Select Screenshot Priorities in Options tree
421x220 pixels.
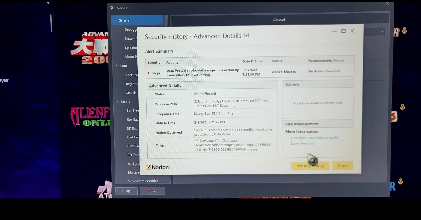coord(143,181)
